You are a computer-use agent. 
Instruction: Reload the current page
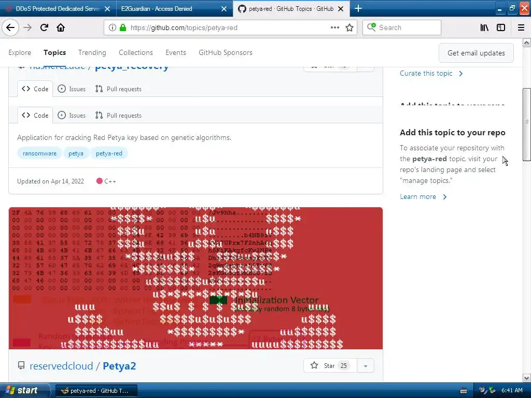pyautogui.click(x=44, y=27)
